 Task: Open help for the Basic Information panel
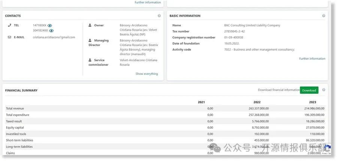[x=324, y=16]
